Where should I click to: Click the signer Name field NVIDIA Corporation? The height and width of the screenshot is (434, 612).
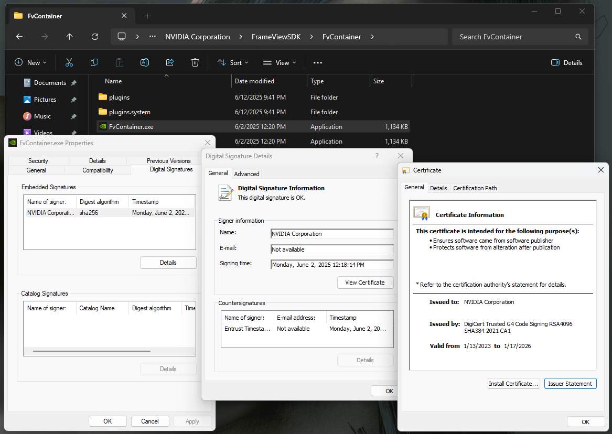click(332, 234)
